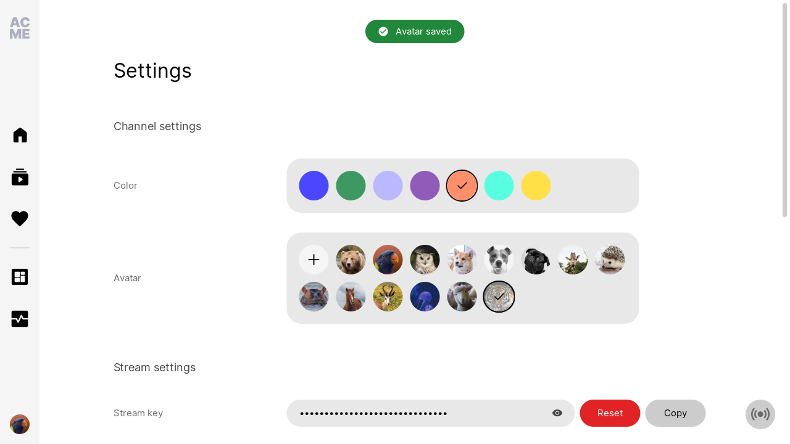Open the video library icon
790x444 pixels.
[x=20, y=177]
